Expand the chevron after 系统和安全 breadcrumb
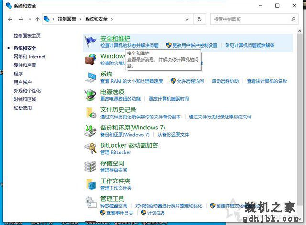306x225 pixels. pos(112,19)
